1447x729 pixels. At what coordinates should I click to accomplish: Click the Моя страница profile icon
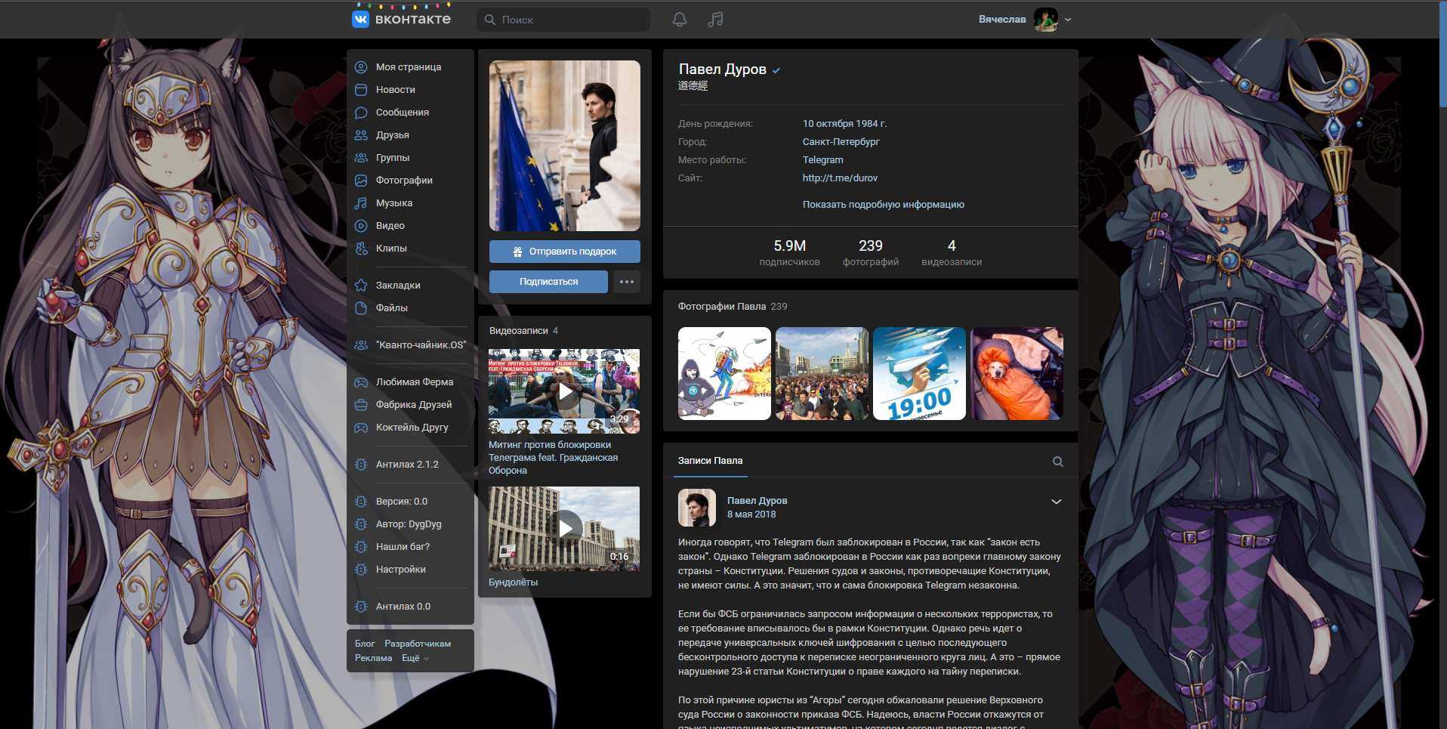coord(361,67)
